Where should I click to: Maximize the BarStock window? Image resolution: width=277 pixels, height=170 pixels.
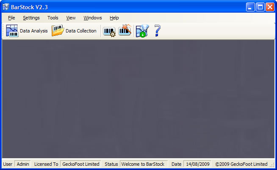coord(260,7)
